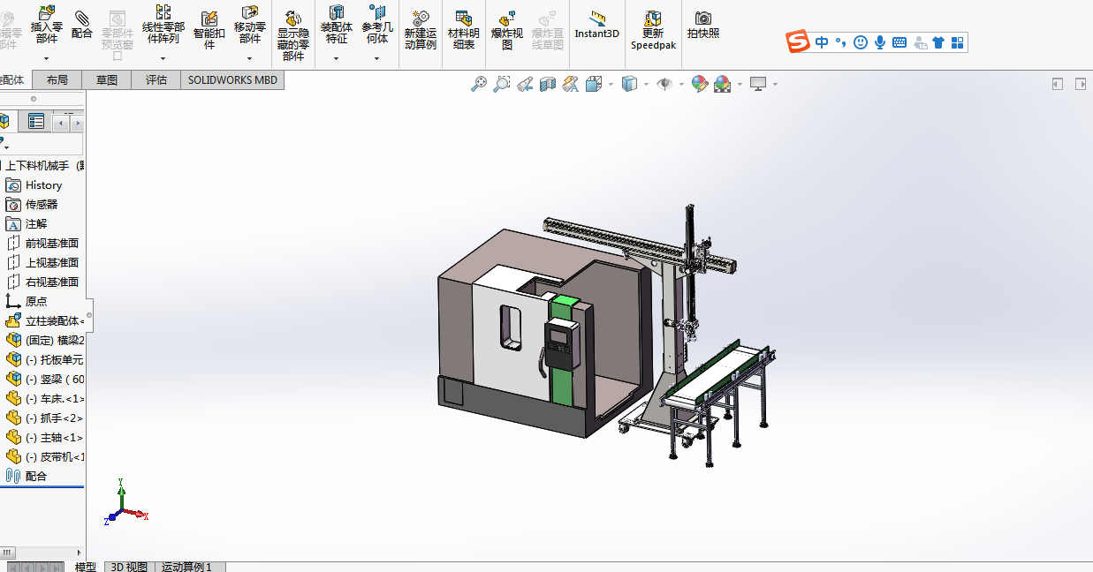This screenshot has width=1093, height=572.
Task: Switch to the 草图 (Sketch) tab
Action: (107, 80)
